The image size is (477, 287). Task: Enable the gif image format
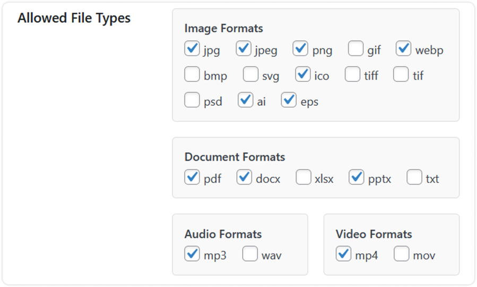[x=355, y=49]
